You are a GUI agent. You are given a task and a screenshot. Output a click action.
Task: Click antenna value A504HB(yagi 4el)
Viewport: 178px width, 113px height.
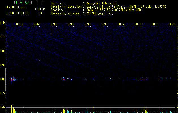coord(100,13)
